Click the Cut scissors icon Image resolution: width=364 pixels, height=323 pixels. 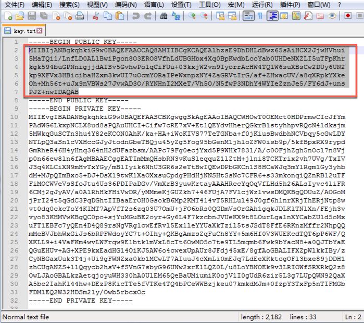point(95,16)
